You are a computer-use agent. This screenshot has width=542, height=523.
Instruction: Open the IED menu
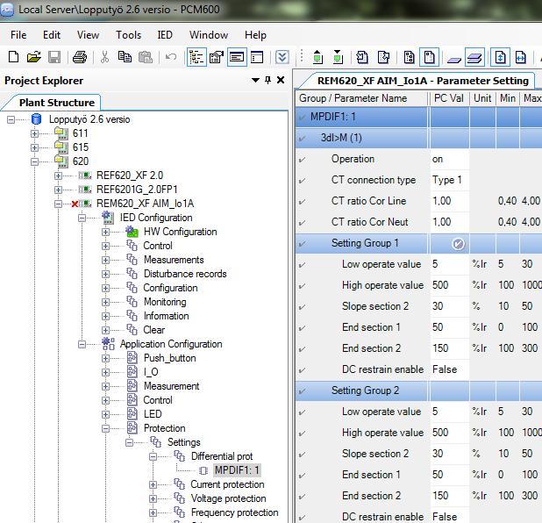click(165, 35)
